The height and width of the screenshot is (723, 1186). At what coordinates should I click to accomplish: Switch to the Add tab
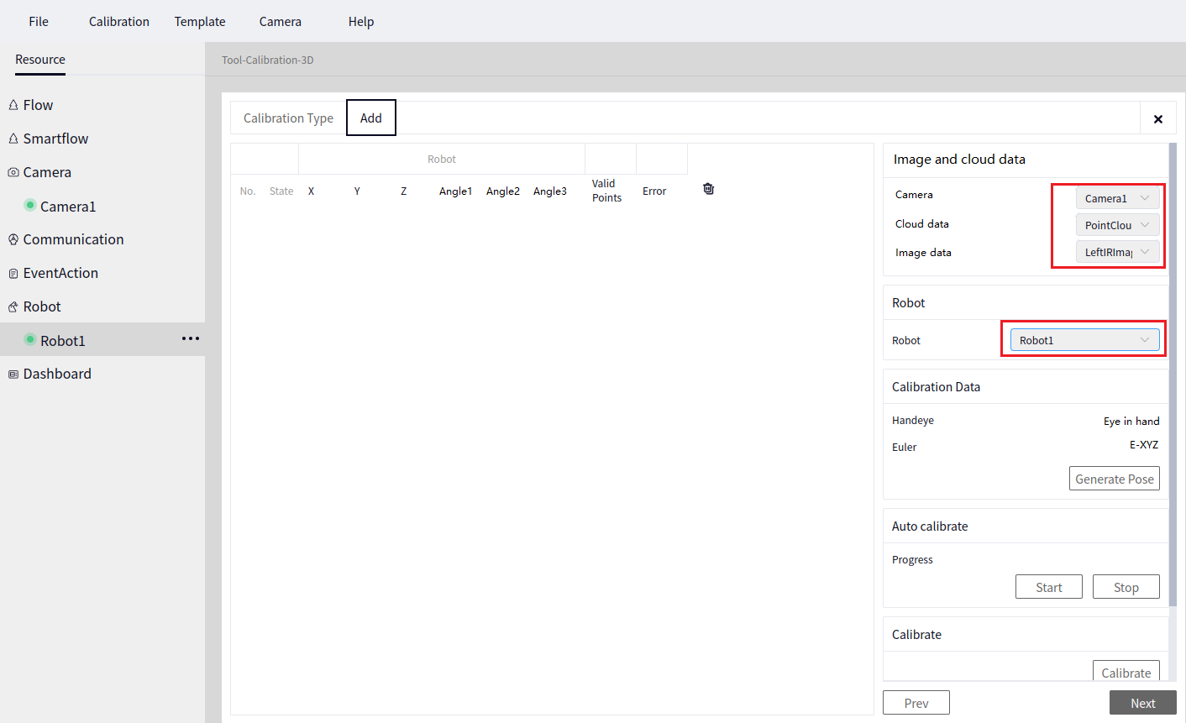pos(371,118)
